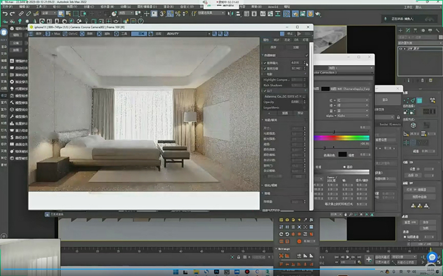This screenshot has width=443, height=276.
Task: Open the red channel dropdown in Color Correction
Action: point(352,100)
